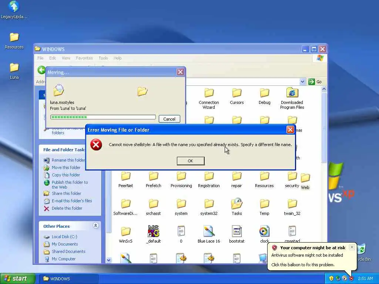Go to Local Disk (C:)
The width and height of the screenshot is (379, 284).
pyautogui.click(x=60, y=237)
